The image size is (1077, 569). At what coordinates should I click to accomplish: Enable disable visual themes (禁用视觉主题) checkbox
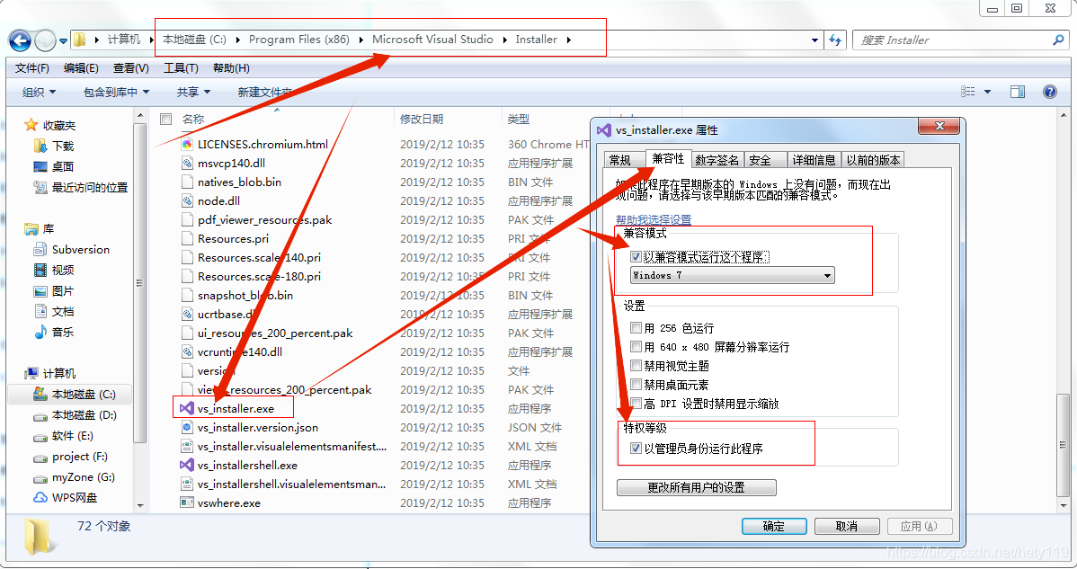pos(636,366)
